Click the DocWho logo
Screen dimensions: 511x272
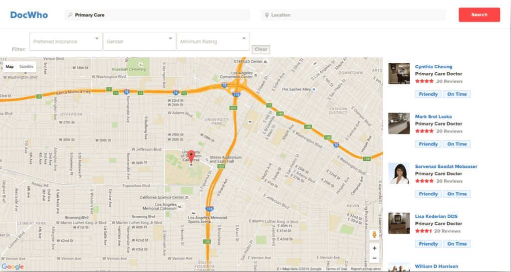point(29,15)
